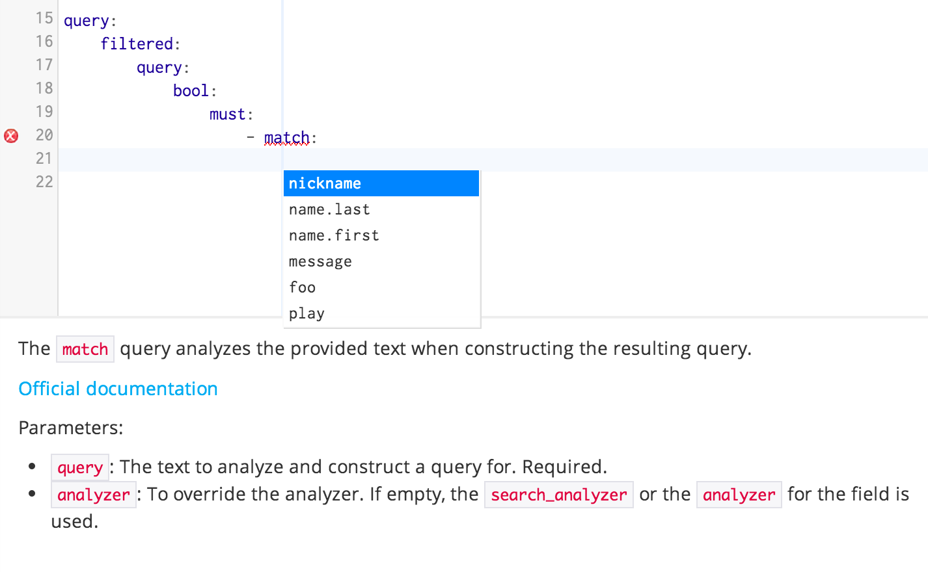Click the "query" parameter badge
This screenshot has width=928, height=572.
[x=79, y=467]
